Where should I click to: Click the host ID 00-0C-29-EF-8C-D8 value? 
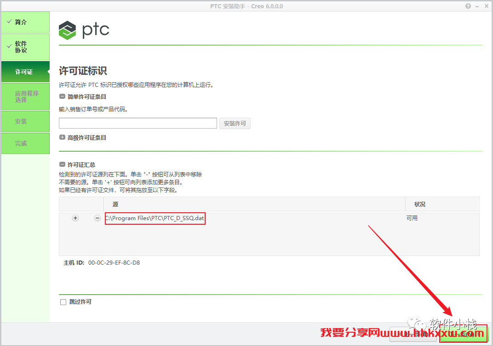click(114, 263)
